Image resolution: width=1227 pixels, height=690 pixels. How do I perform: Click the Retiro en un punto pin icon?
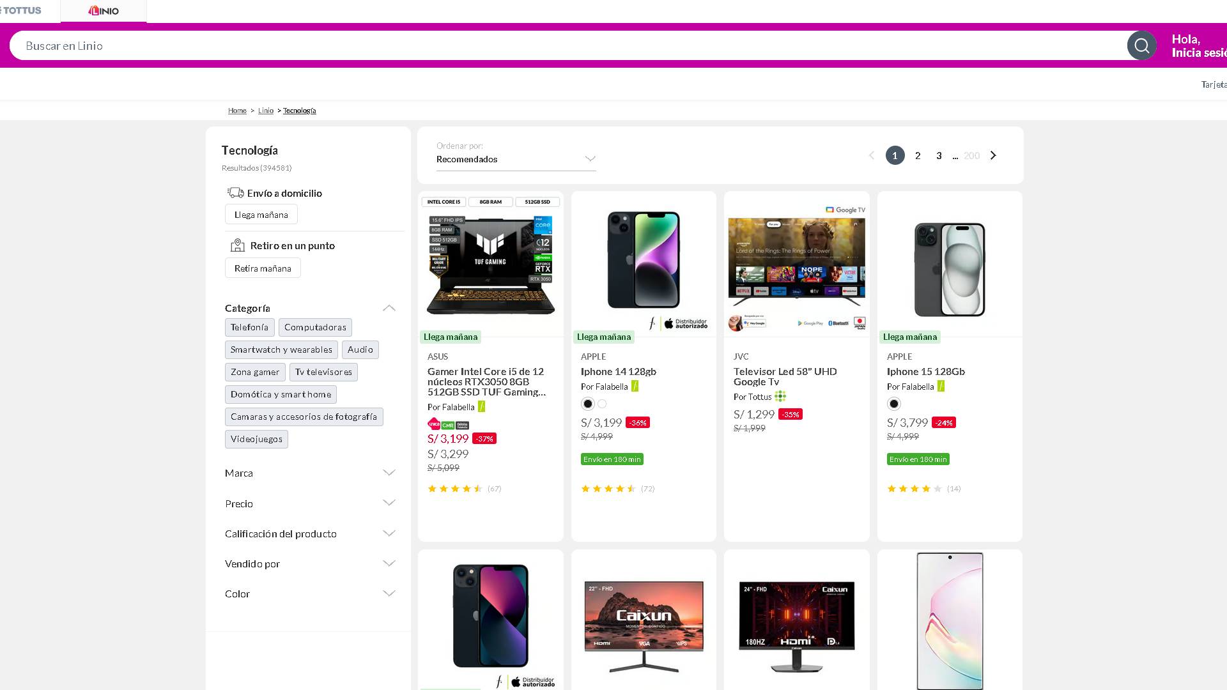[x=238, y=245]
